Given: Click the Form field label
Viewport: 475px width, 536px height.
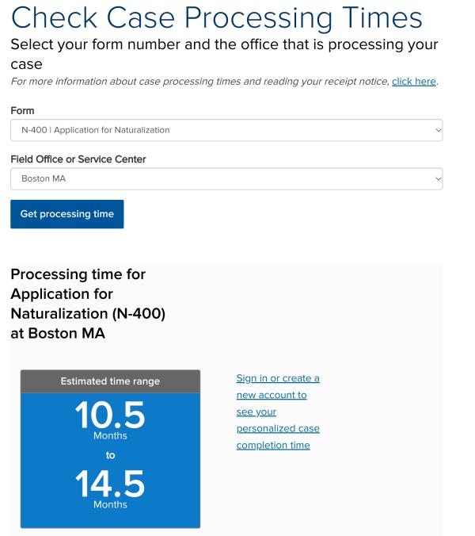Looking at the screenshot, I should pos(22,111).
